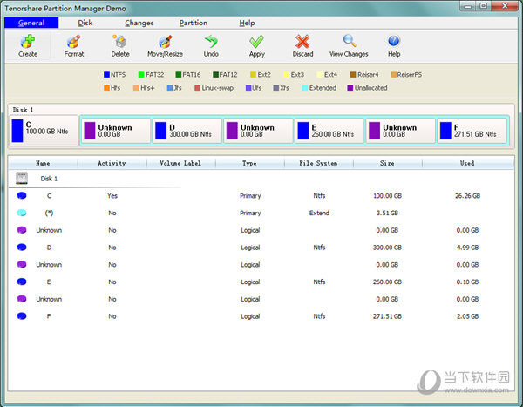Undo the last change
This screenshot has height=407, width=523.
point(211,41)
